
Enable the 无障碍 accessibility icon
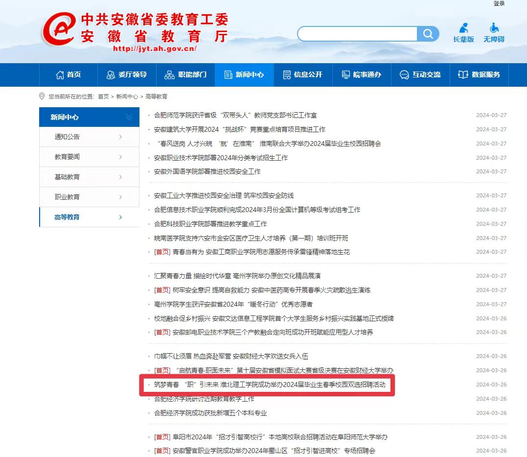pos(494,28)
